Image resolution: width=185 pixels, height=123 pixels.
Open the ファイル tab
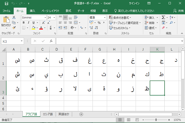(6, 11)
